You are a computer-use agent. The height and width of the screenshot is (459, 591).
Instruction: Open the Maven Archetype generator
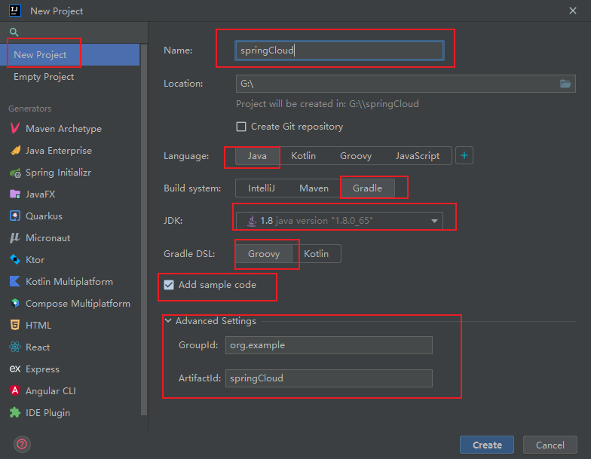[x=69, y=128]
